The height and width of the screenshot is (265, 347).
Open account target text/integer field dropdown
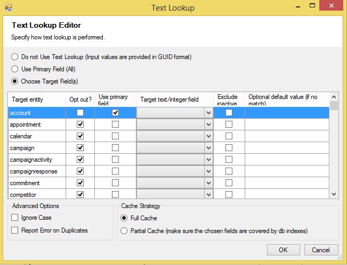coord(208,113)
